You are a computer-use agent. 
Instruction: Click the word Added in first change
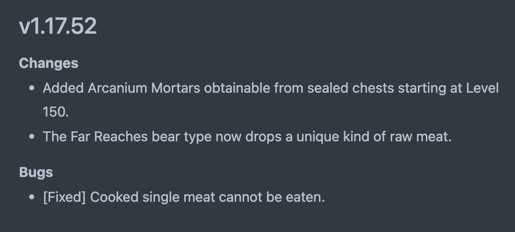pyautogui.click(x=63, y=88)
